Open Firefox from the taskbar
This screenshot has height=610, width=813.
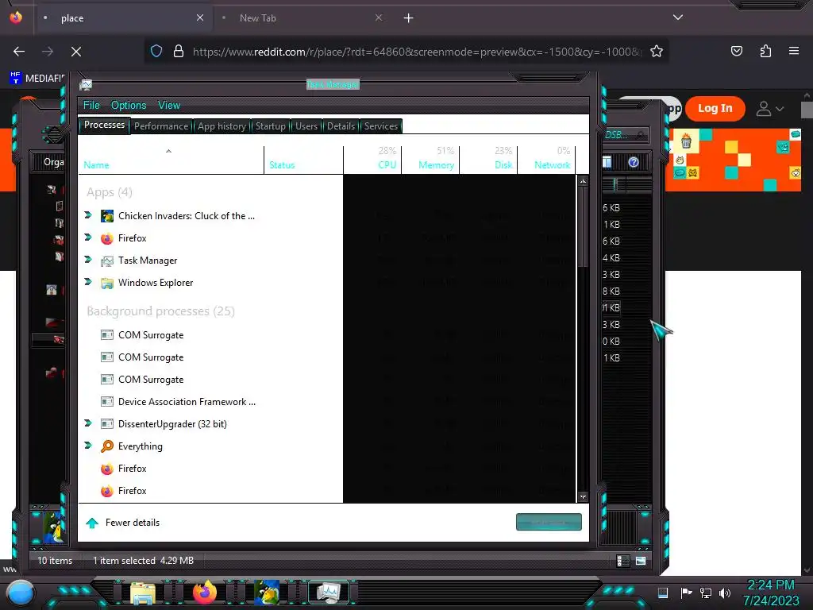tap(205, 593)
